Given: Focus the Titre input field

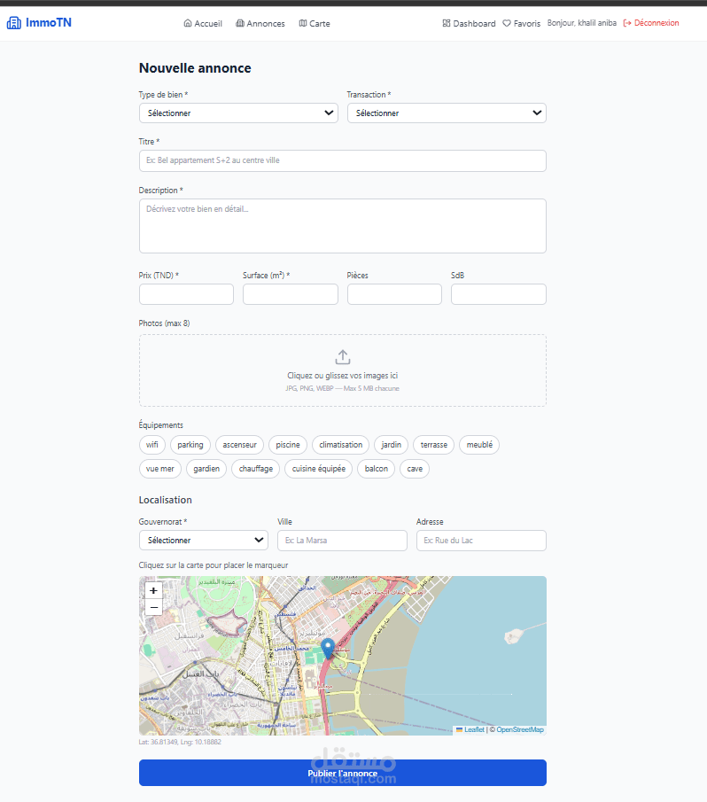Looking at the screenshot, I should (343, 160).
